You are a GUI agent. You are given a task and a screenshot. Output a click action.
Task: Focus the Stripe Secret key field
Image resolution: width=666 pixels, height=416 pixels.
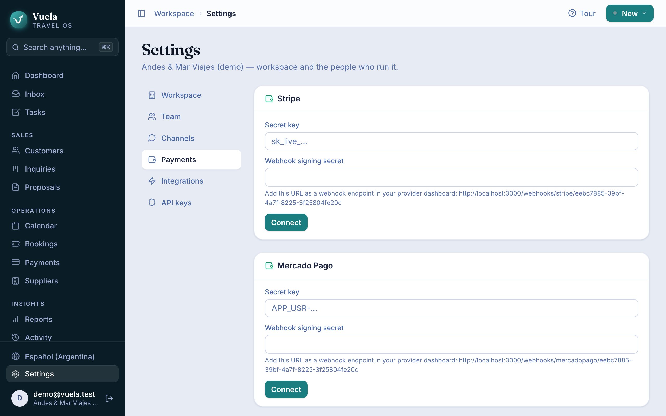[x=451, y=141]
